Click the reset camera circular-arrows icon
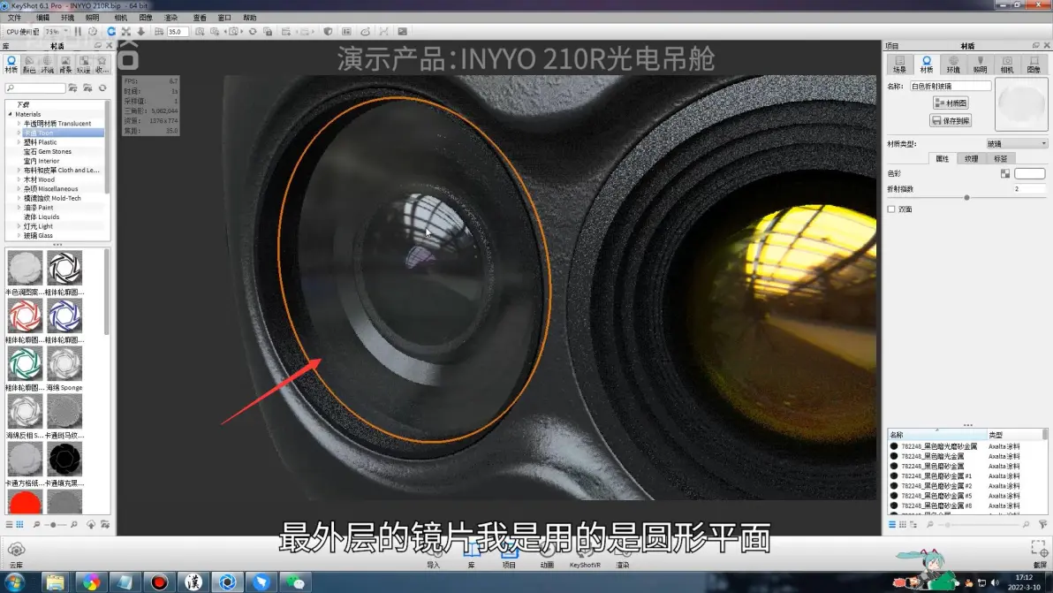The height and width of the screenshot is (593, 1053). [x=253, y=32]
